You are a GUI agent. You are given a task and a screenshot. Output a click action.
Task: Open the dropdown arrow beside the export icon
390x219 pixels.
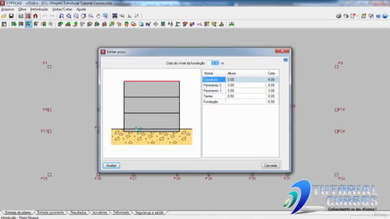point(356,16)
